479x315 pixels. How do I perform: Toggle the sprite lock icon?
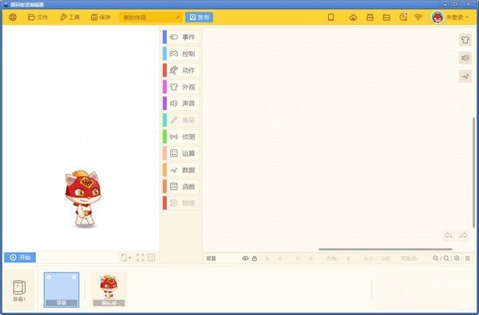(255, 258)
